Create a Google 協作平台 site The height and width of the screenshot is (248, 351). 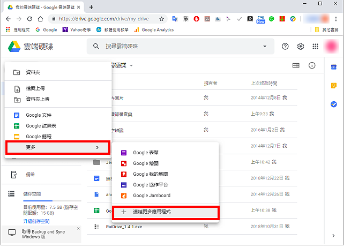[165, 185]
